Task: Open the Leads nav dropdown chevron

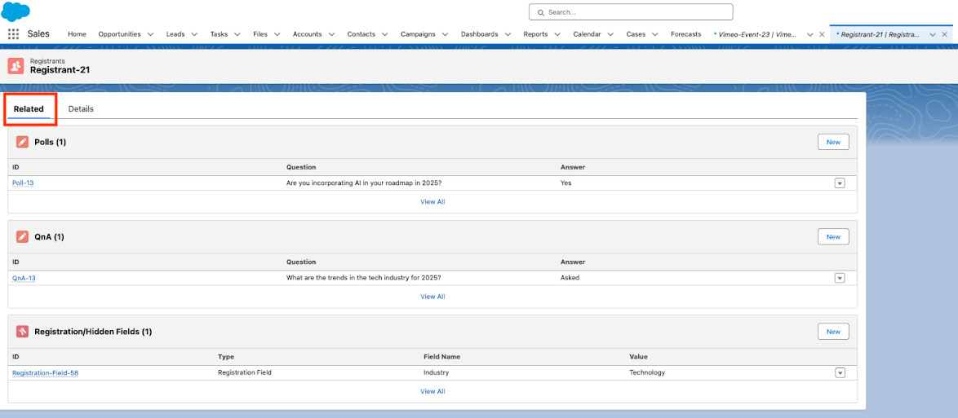Action: click(x=194, y=35)
